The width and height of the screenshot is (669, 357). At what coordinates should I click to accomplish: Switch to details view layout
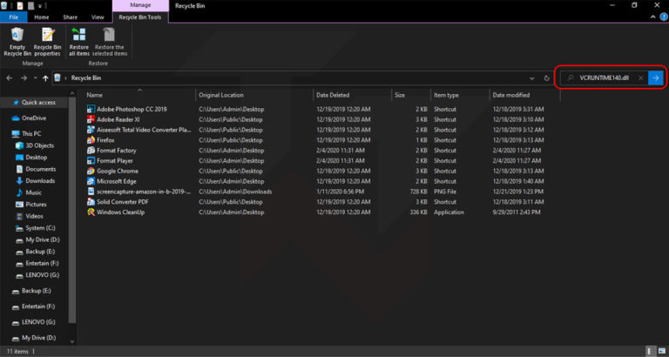point(650,351)
